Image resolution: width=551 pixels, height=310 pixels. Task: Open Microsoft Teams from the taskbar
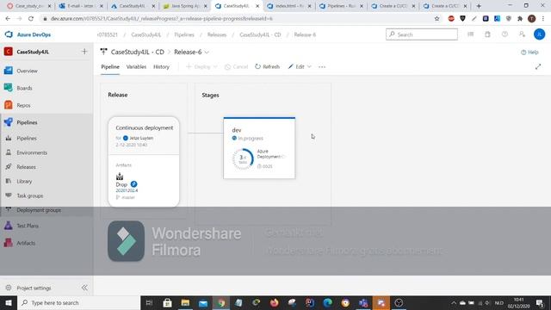363,302
